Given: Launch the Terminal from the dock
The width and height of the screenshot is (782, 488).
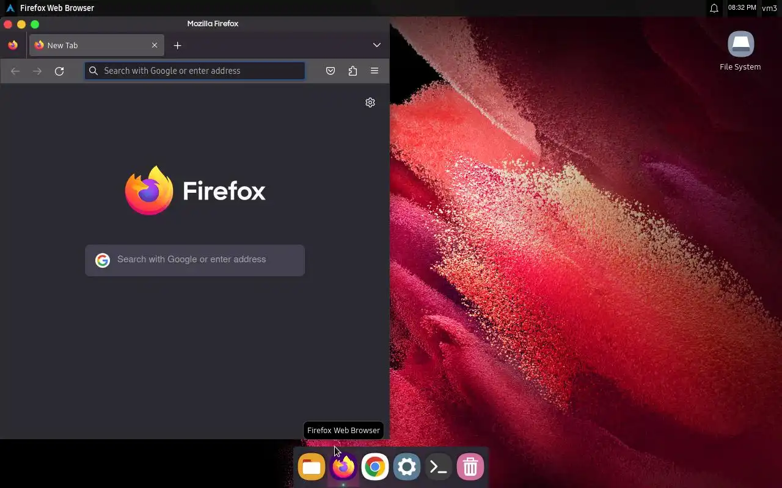Looking at the screenshot, I should pyautogui.click(x=439, y=467).
